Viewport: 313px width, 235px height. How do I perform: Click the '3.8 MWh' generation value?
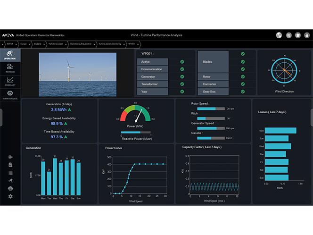click(x=58, y=109)
